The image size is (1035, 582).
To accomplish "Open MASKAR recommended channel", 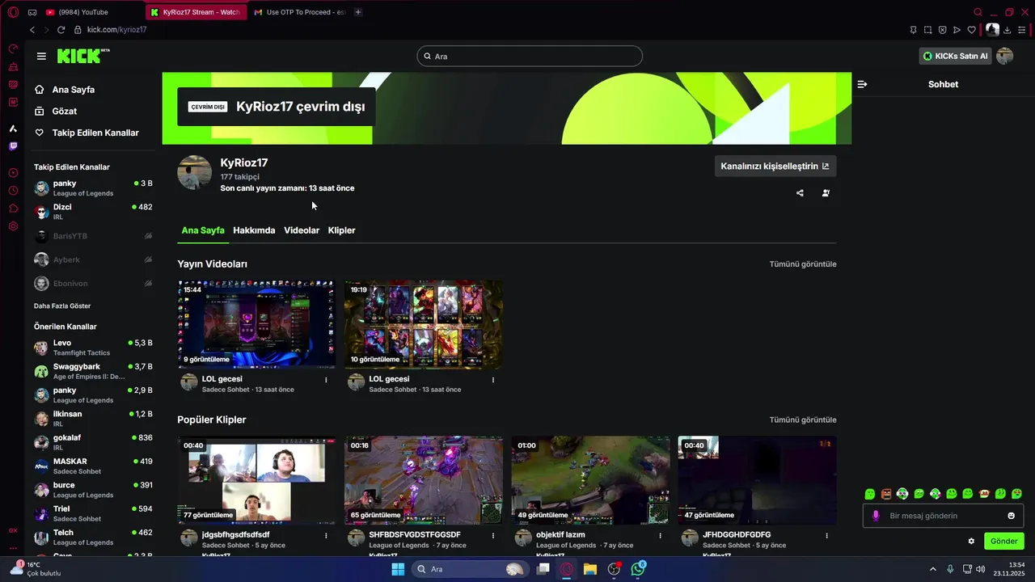I will click(x=93, y=466).
